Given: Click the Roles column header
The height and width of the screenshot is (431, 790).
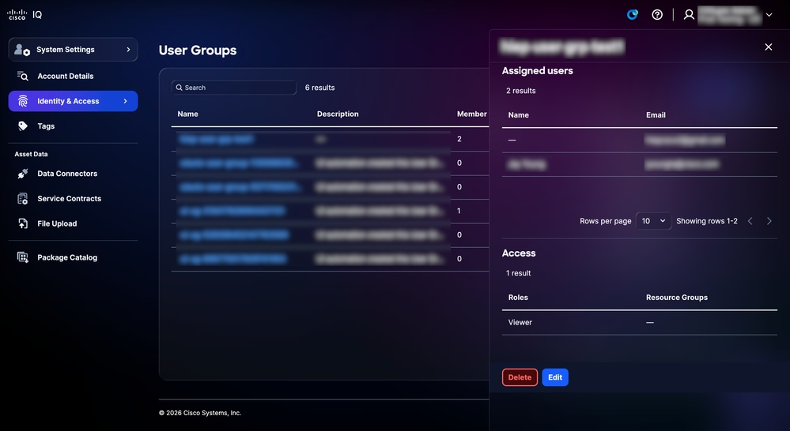Looking at the screenshot, I should pyautogui.click(x=518, y=298).
